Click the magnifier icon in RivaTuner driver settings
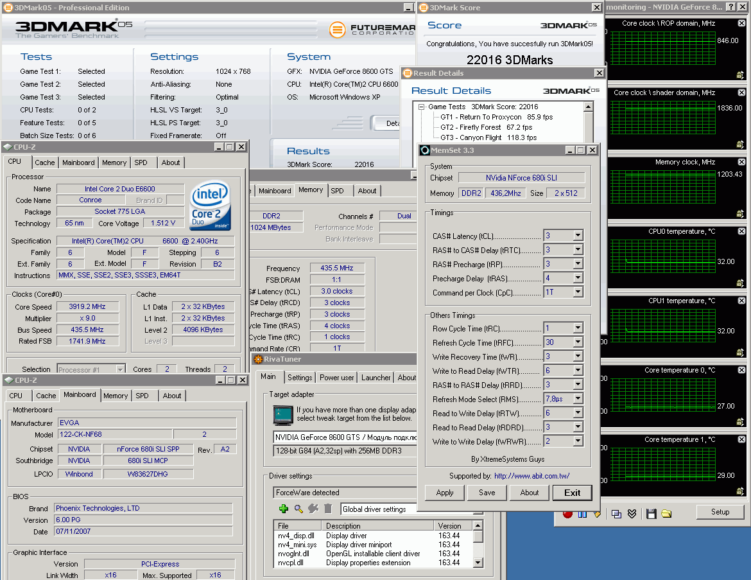The height and width of the screenshot is (580, 751). pyautogui.click(x=298, y=509)
